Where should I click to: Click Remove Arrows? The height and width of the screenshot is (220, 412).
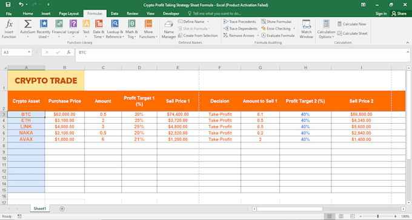click(x=239, y=35)
